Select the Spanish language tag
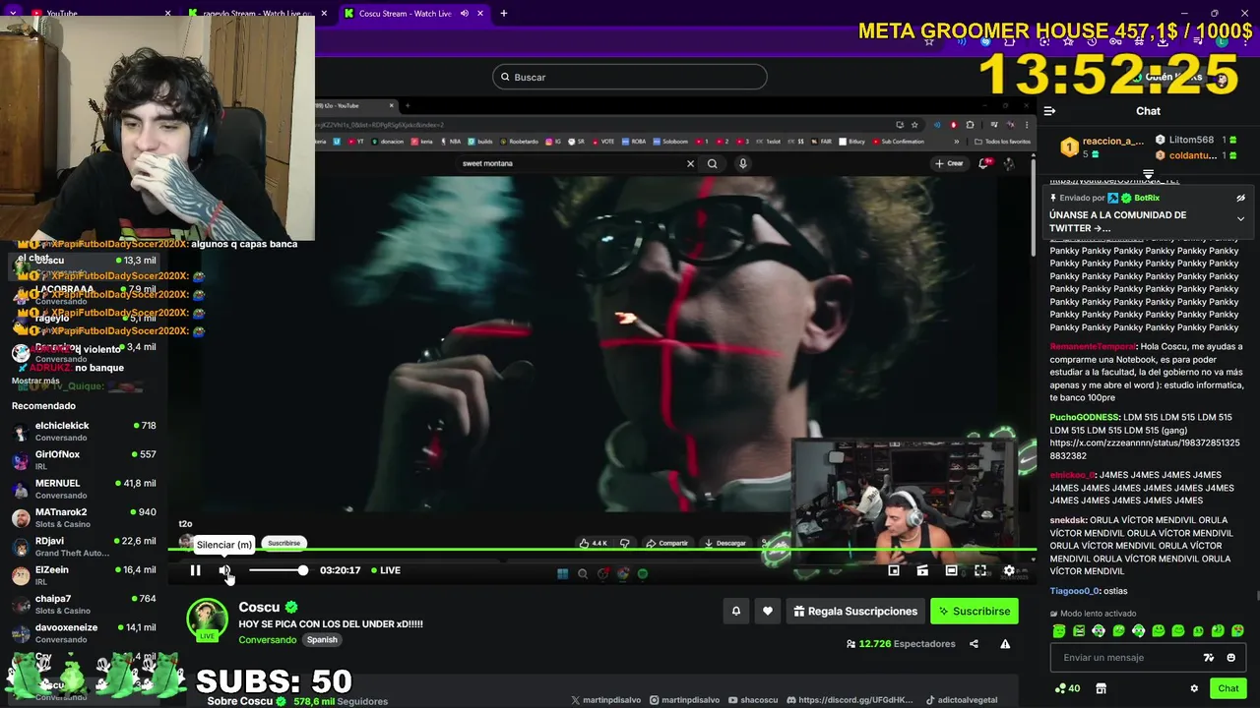 tap(322, 640)
